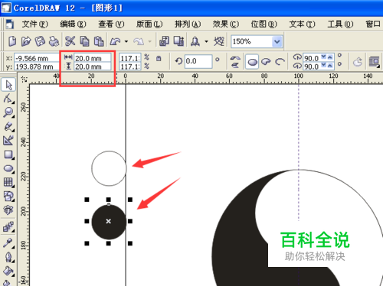Click the object width 20.0 mm field
Screen dimensions: 383x286
(93, 58)
